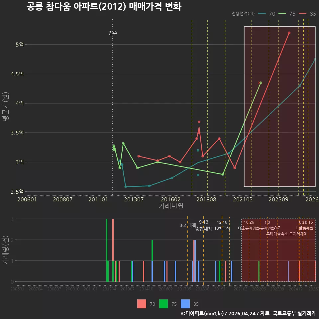Click the 5억 y-axis label
This screenshot has height=319, width=319.
coord(20,44)
